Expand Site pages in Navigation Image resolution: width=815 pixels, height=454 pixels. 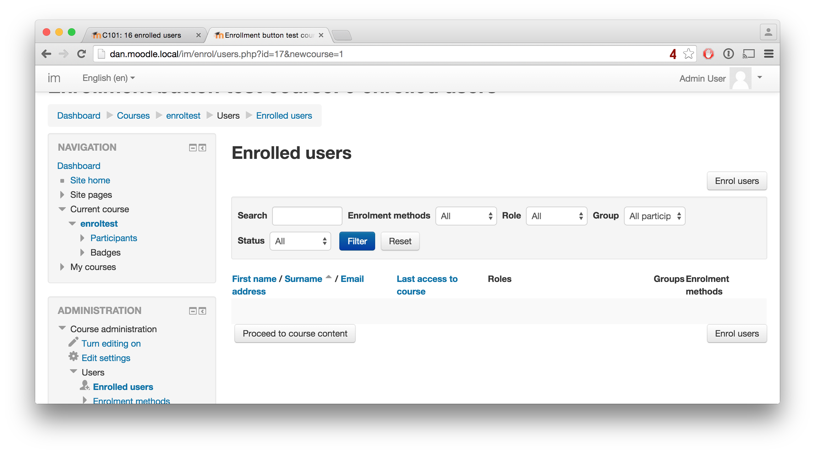(62, 195)
